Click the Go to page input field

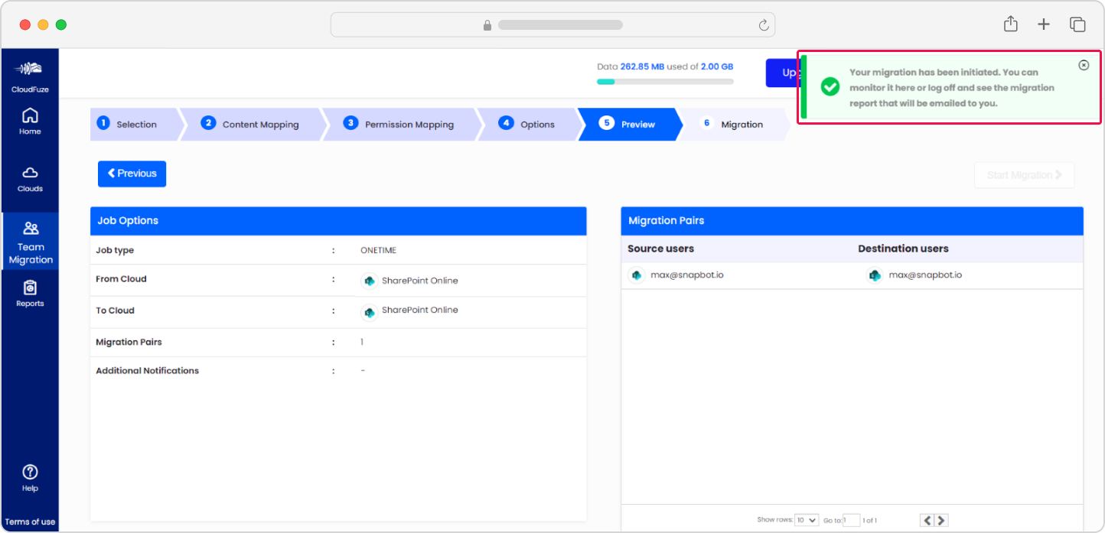pyautogui.click(x=851, y=520)
